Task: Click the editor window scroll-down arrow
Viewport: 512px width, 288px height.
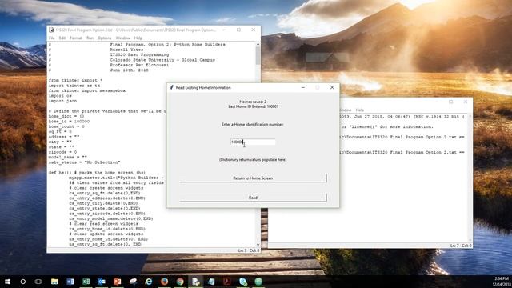Action: [x=258, y=245]
